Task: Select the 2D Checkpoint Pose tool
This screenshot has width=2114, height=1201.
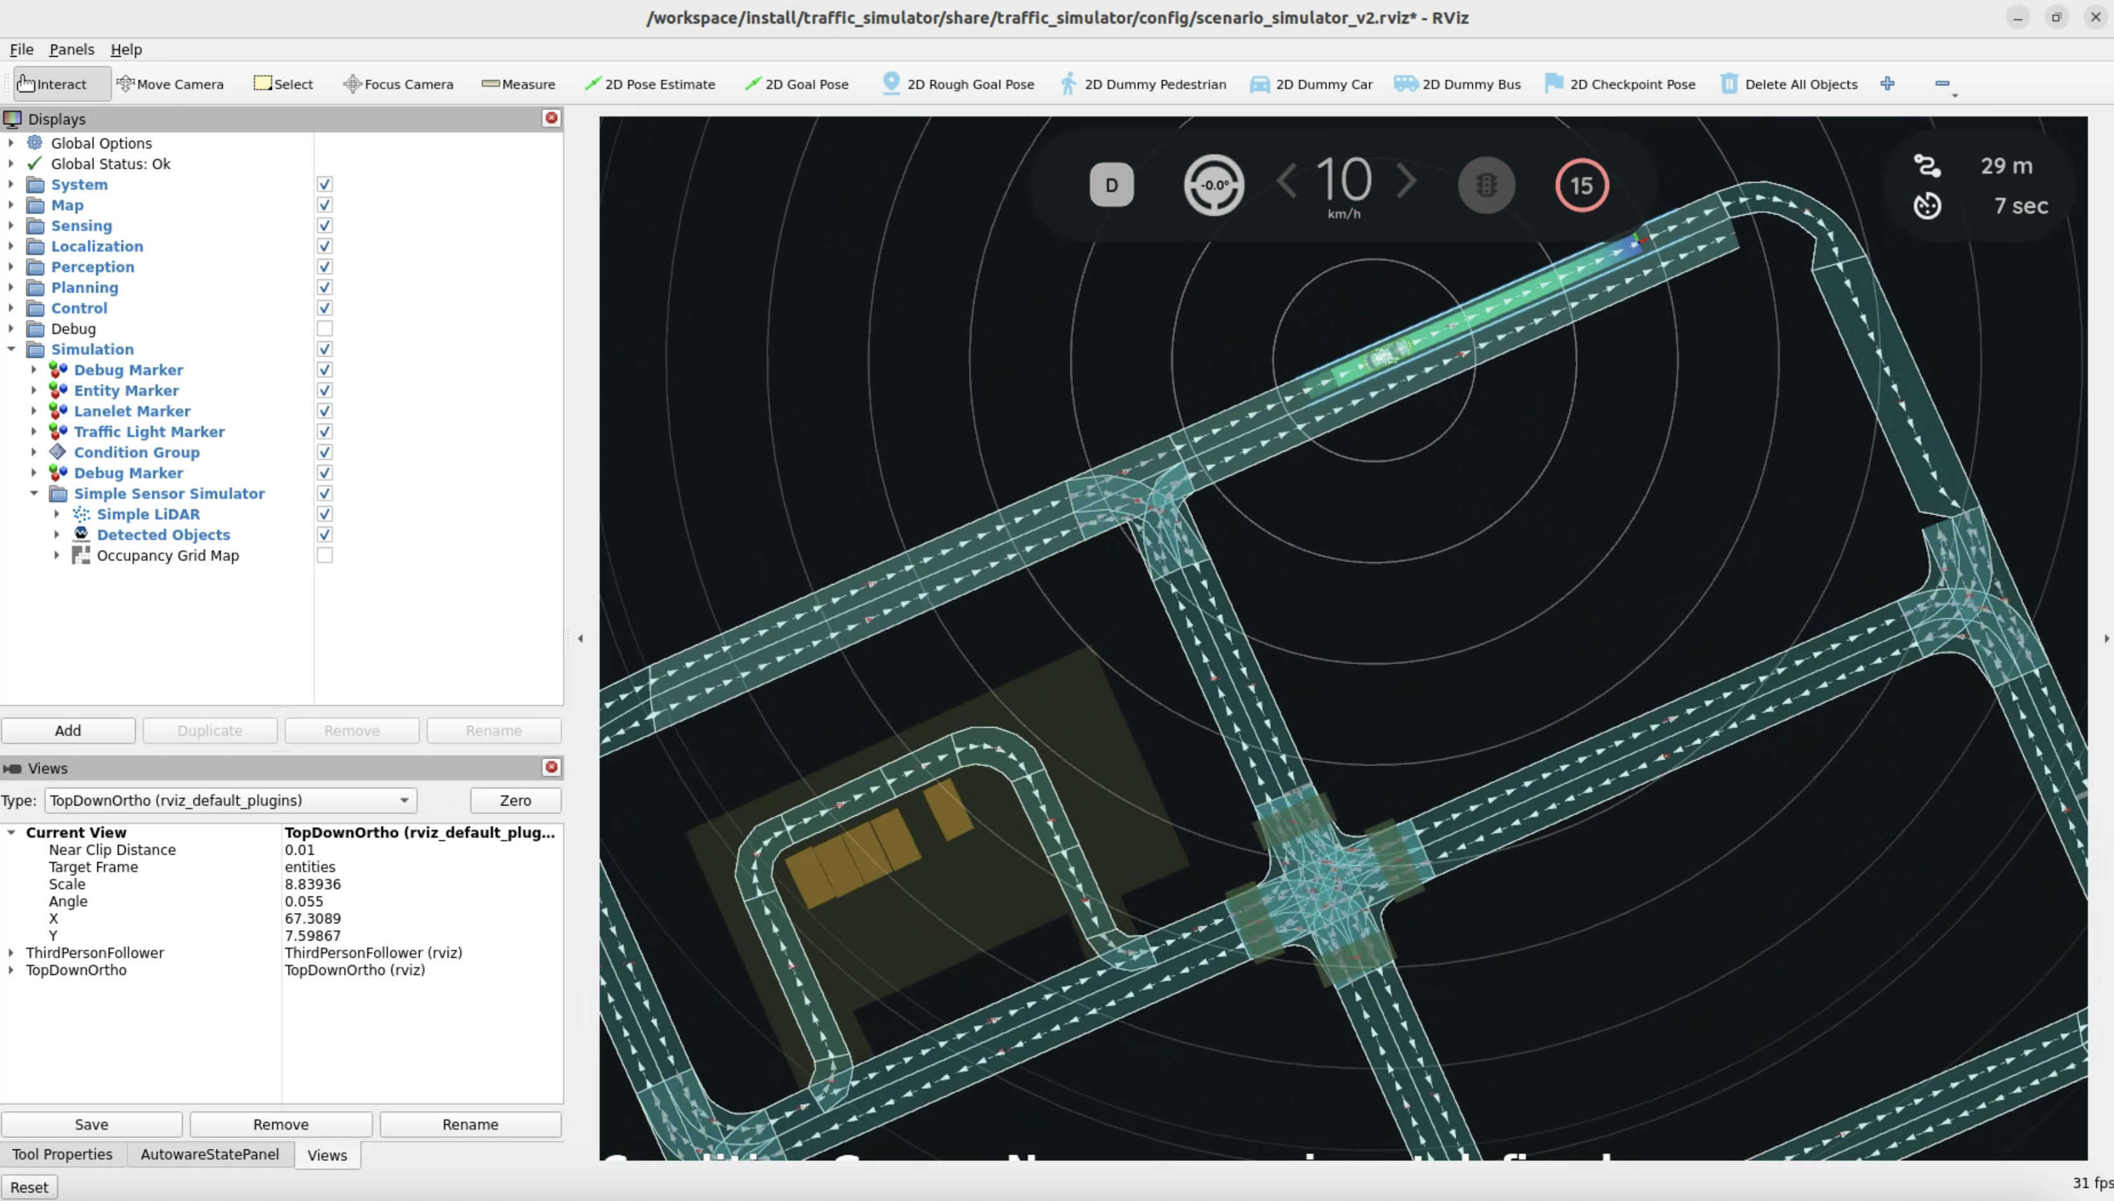Action: 1620,84
